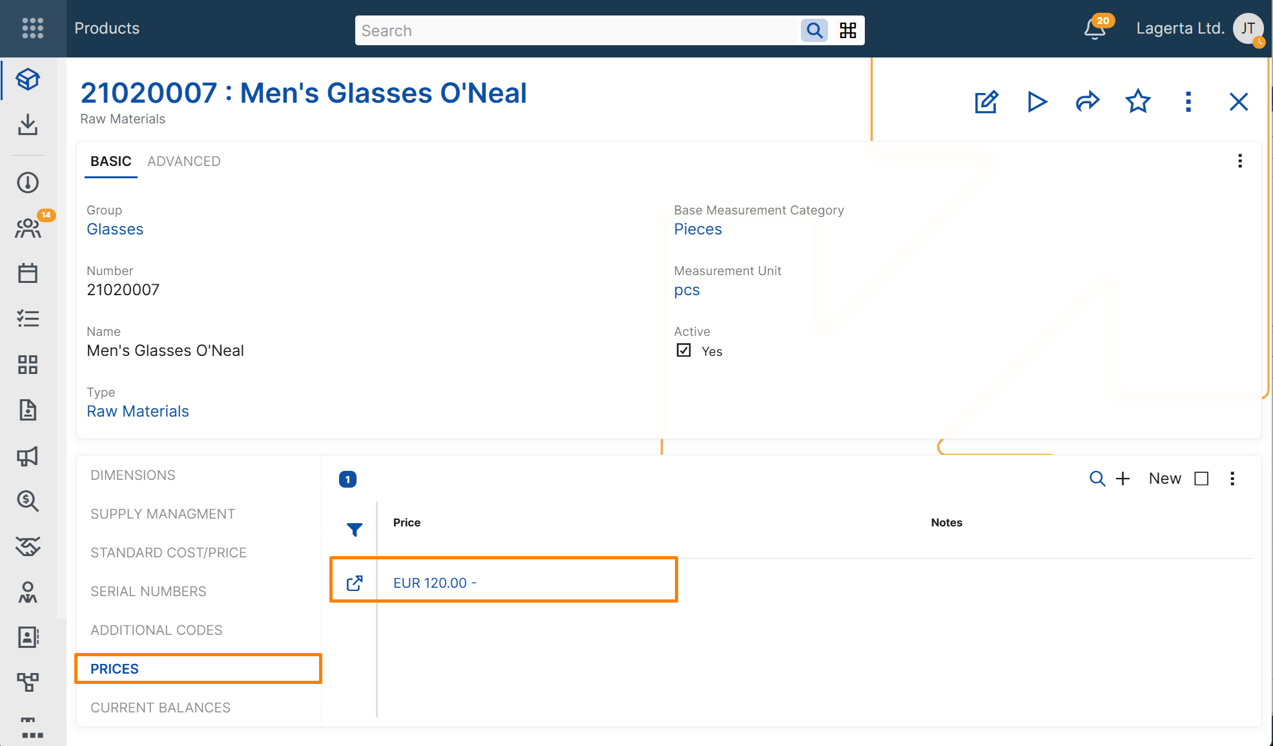Click the product number value 21020007

(x=123, y=290)
